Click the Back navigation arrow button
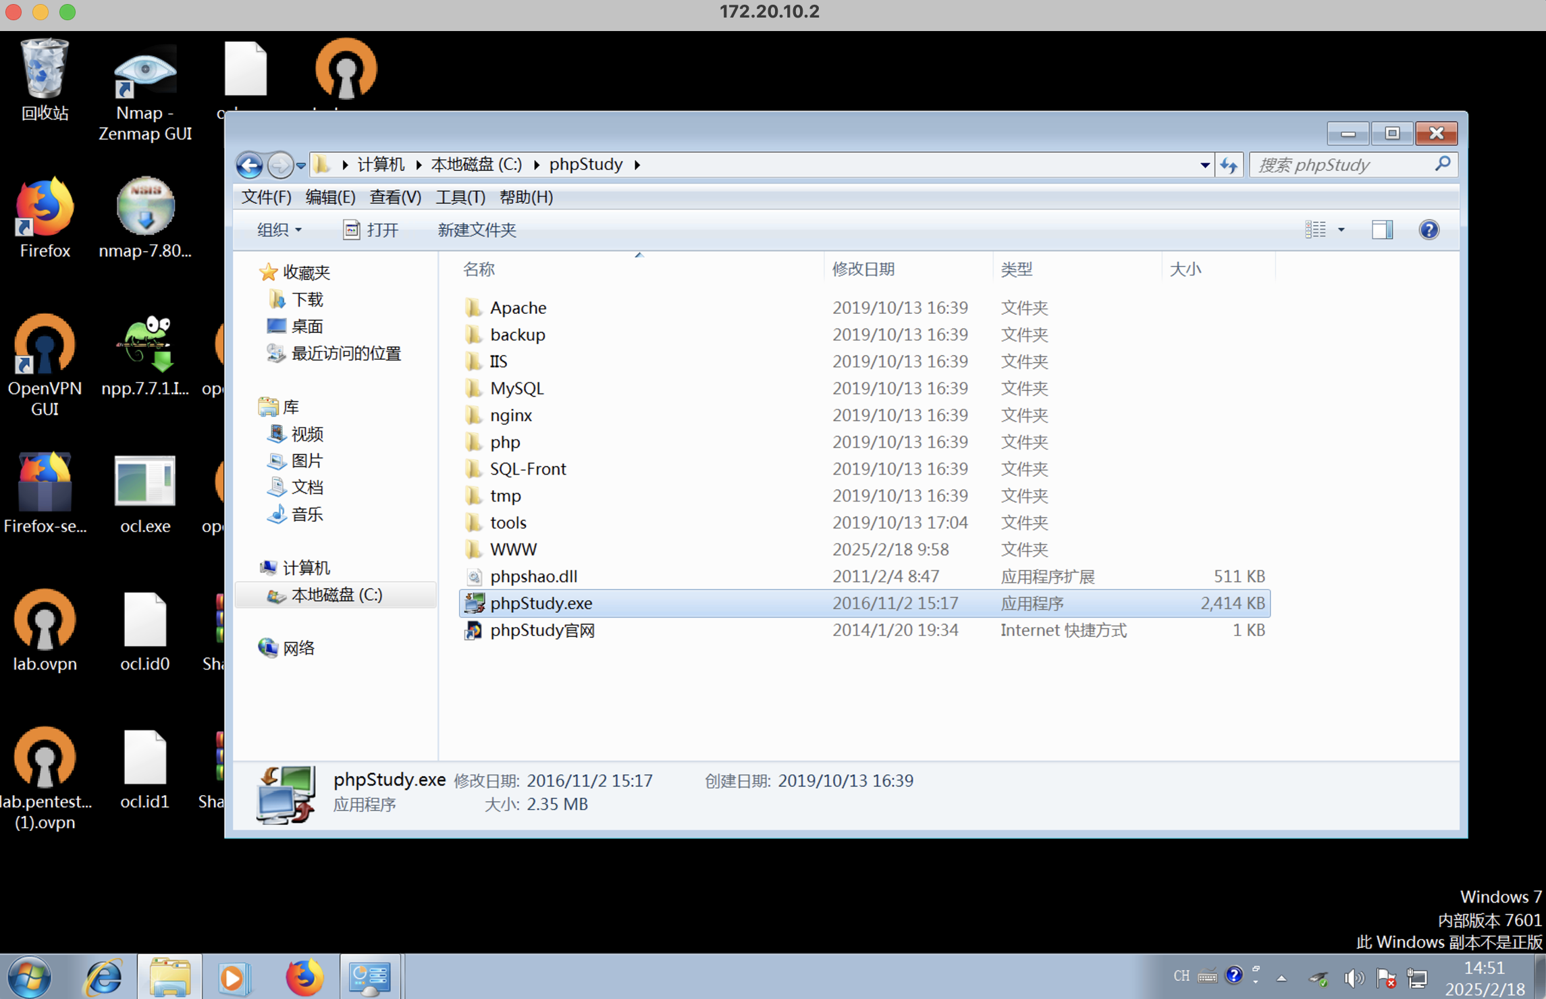Screen dimensions: 1546x999 coord(249,165)
